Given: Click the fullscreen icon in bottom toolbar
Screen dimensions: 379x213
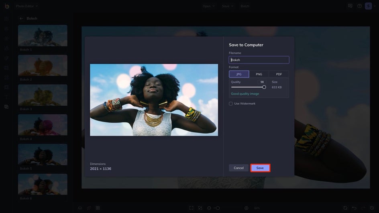Looking at the screenshot, I should click(200, 208).
